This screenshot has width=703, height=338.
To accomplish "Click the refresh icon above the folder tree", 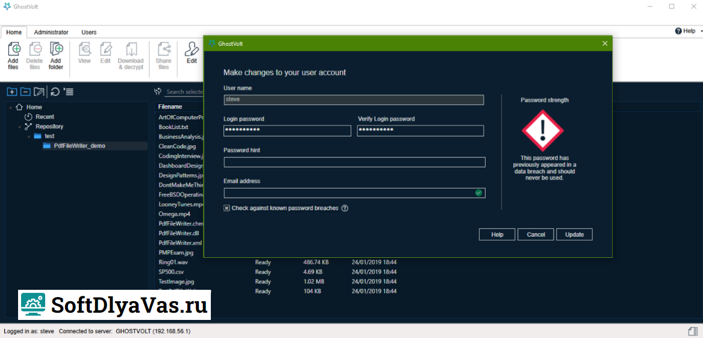I will click(55, 92).
